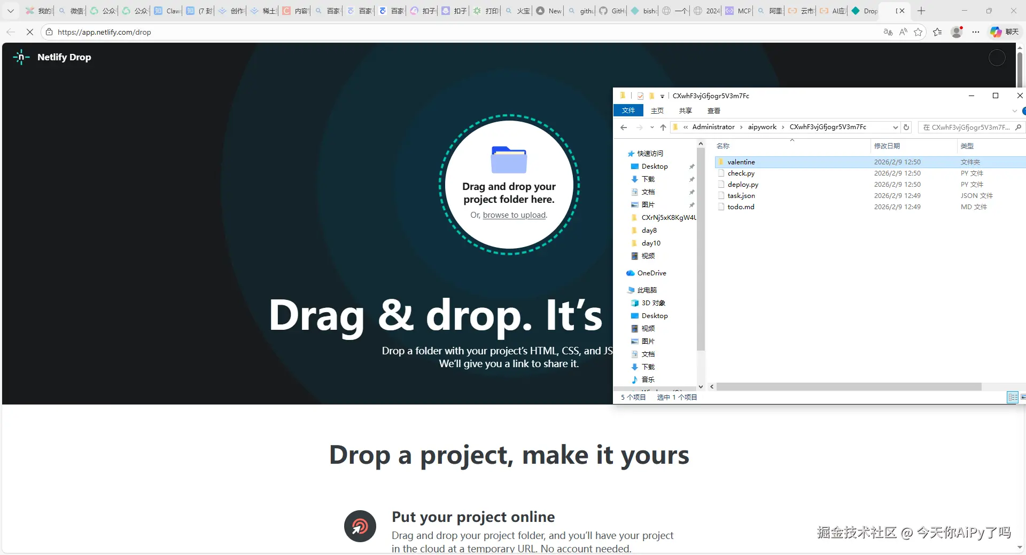Switch to the GitHub browser tab
This screenshot has width=1026, height=555.
click(612, 11)
